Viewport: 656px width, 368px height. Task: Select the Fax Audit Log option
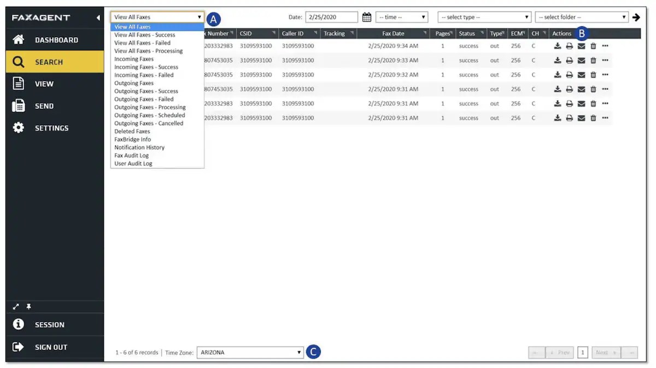131,155
